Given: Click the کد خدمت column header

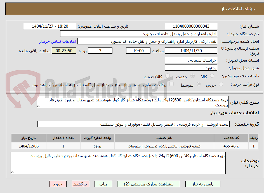Looking at the screenshot, I should (x=231, y=138).
